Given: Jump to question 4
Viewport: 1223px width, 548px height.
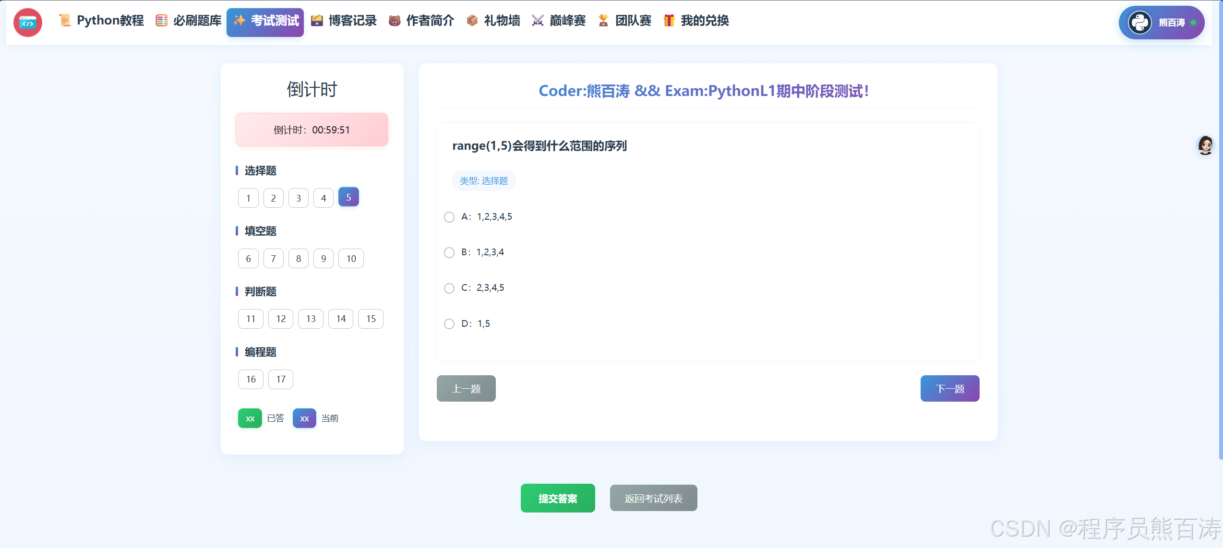Looking at the screenshot, I should coord(324,198).
